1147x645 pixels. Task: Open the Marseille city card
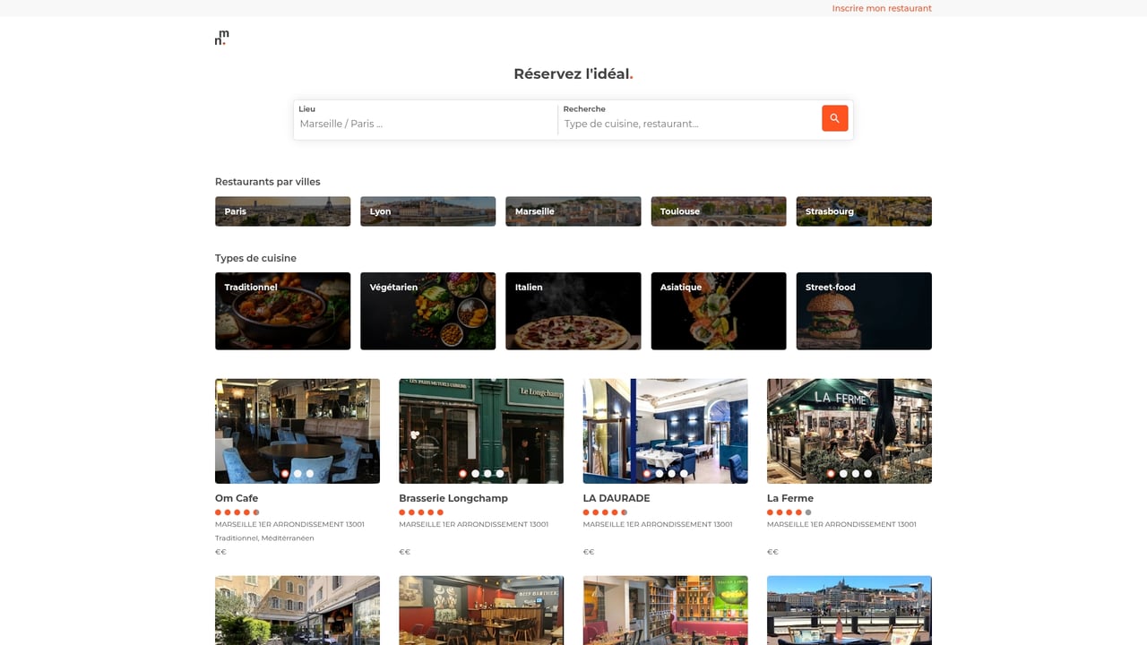[573, 211]
